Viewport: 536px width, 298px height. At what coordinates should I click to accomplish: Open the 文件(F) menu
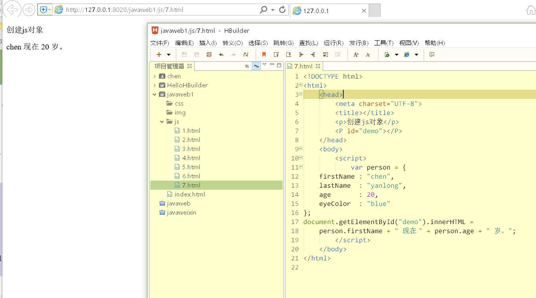pos(160,43)
